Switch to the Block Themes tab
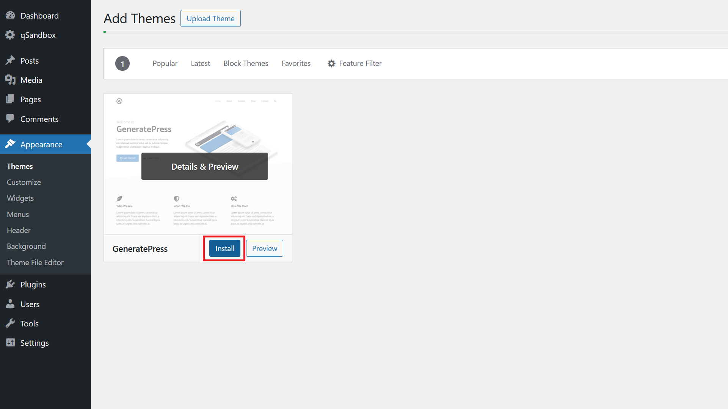Screen dimensions: 728x409 pyautogui.click(x=246, y=63)
